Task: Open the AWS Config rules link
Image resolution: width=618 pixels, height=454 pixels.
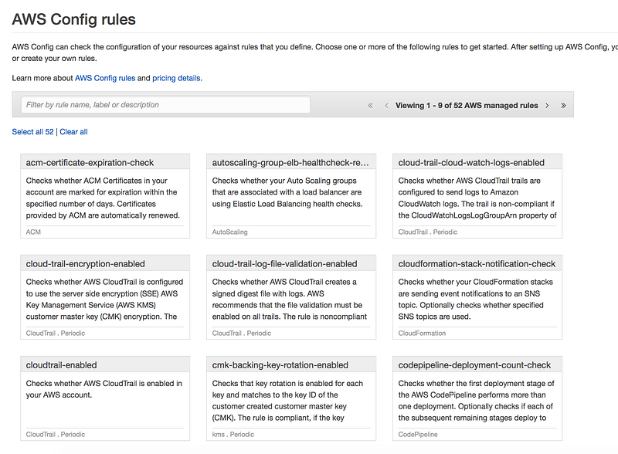Action: coord(105,78)
